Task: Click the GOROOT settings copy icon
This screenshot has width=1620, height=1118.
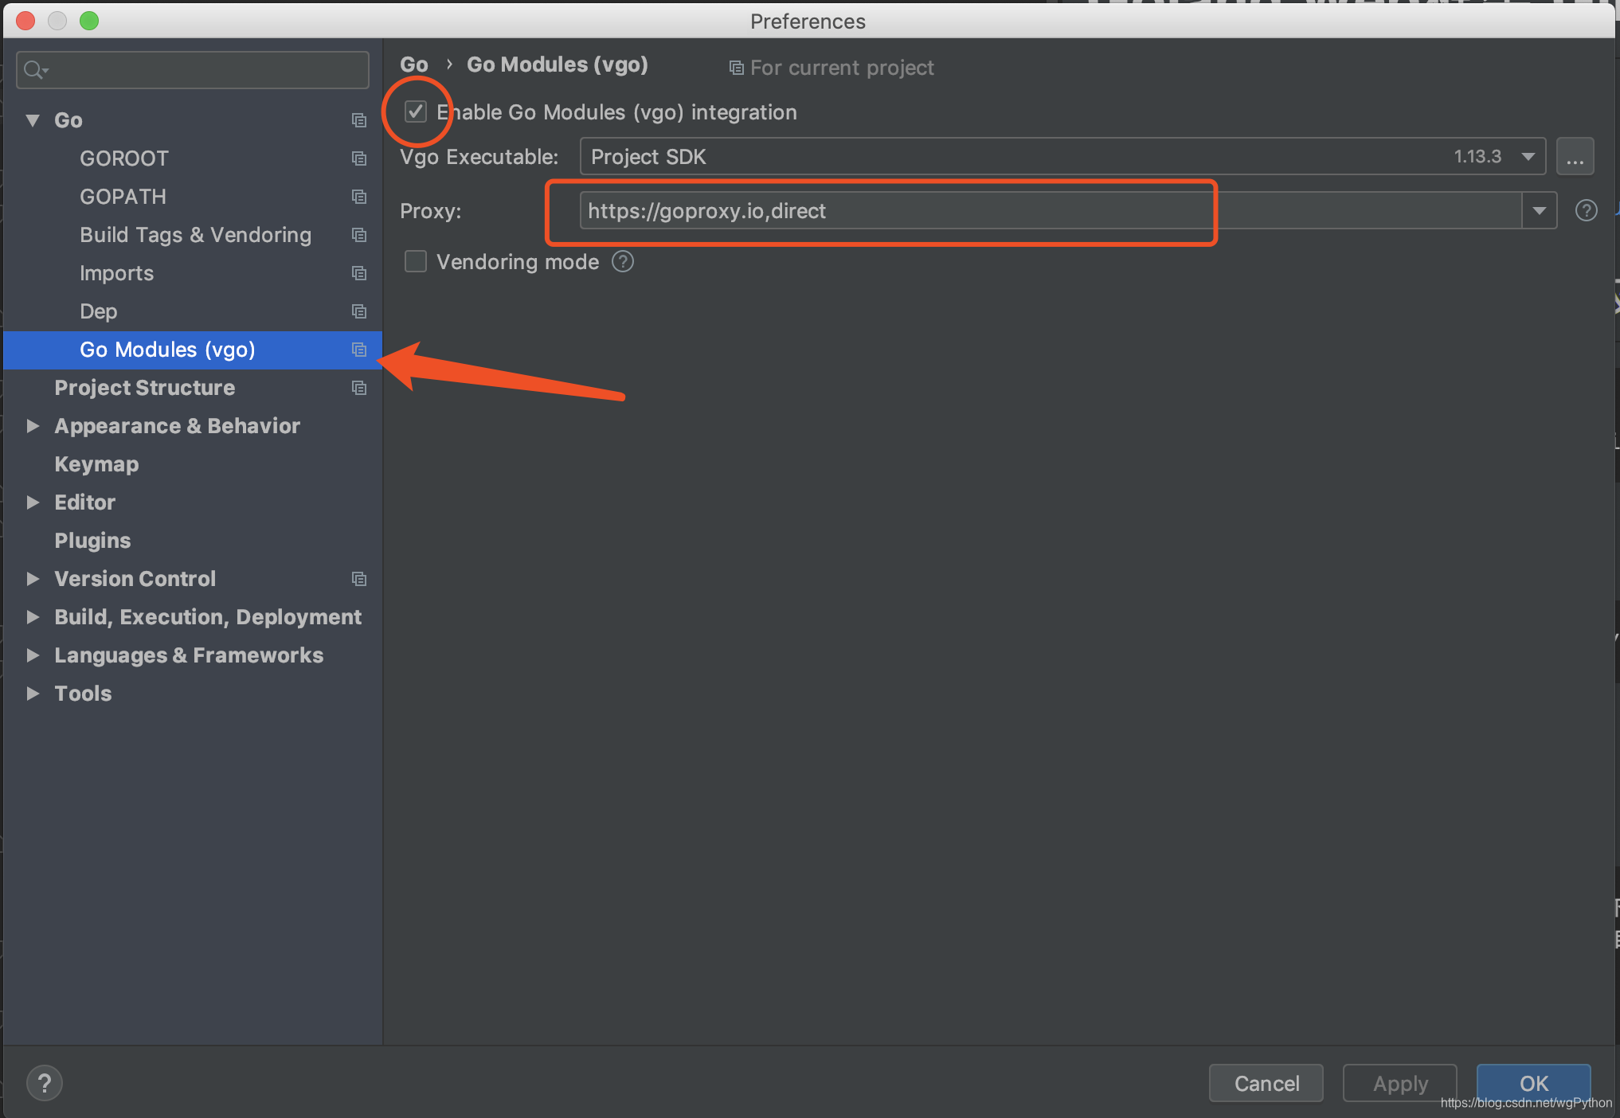Action: click(x=358, y=158)
